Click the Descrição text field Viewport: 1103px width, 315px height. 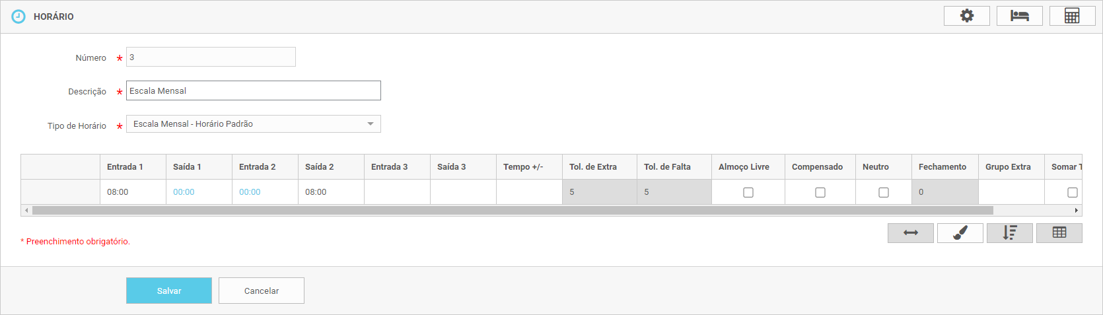point(253,90)
